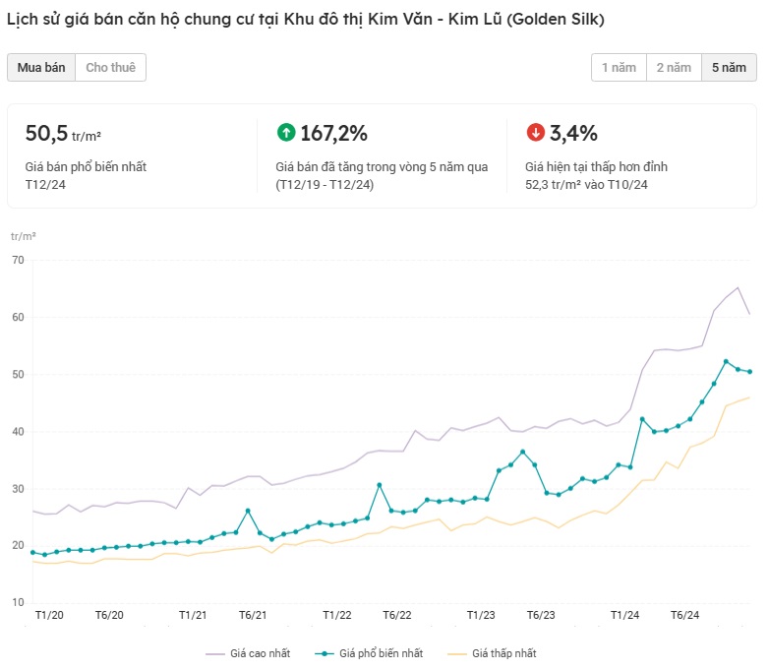
Task: Click the chart title about Golden Silk
Action: coord(305,20)
